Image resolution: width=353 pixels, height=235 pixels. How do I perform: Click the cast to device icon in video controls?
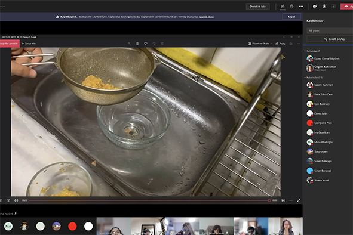283,200
